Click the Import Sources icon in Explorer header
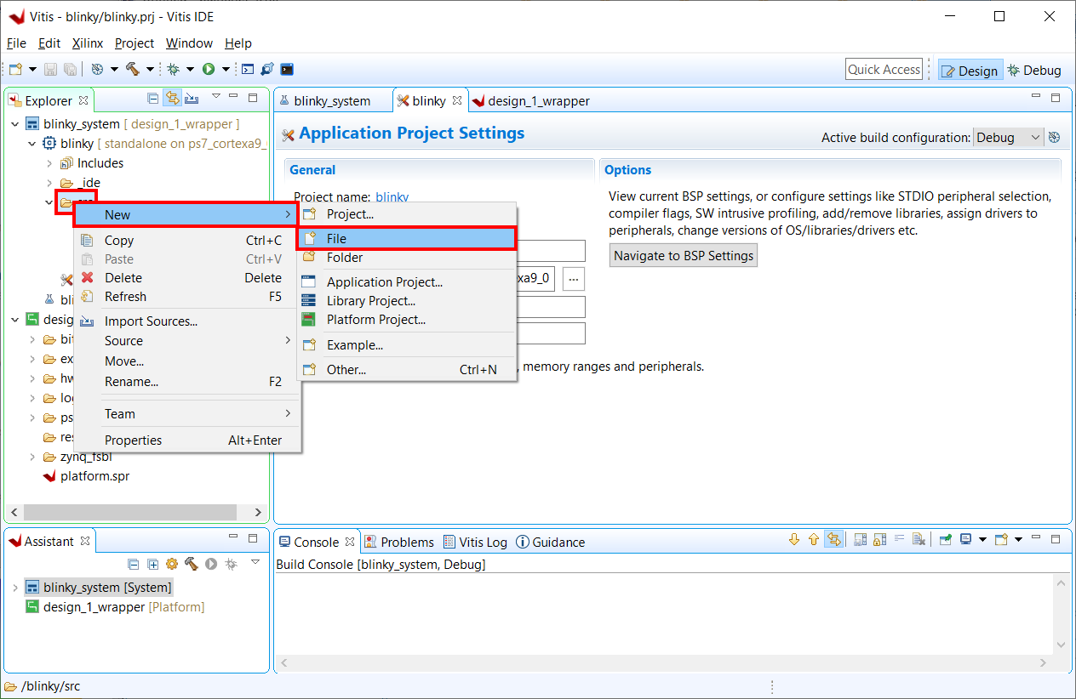This screenshot has height=699, width=1076. pos(192,98)
